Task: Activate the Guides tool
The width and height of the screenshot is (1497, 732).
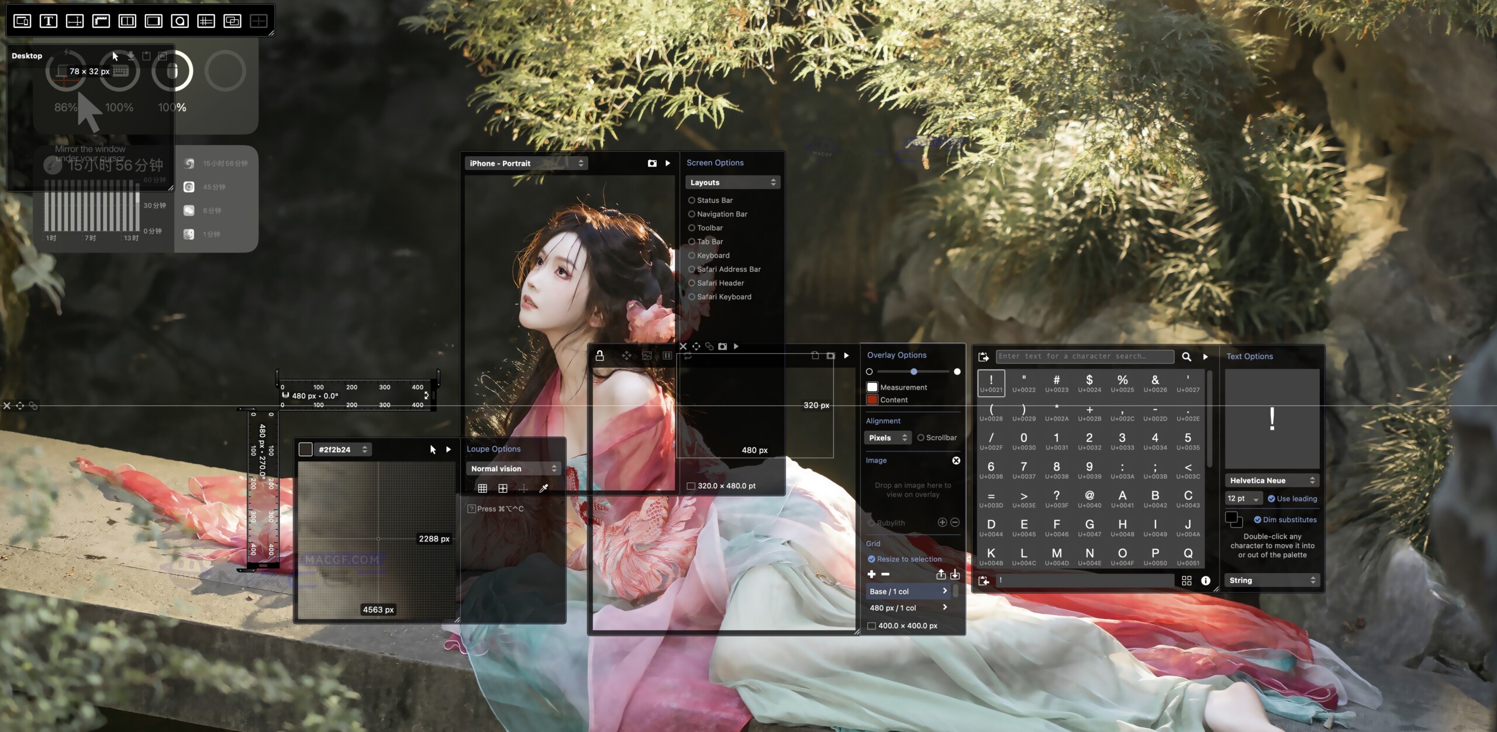Action: (206, 20)
